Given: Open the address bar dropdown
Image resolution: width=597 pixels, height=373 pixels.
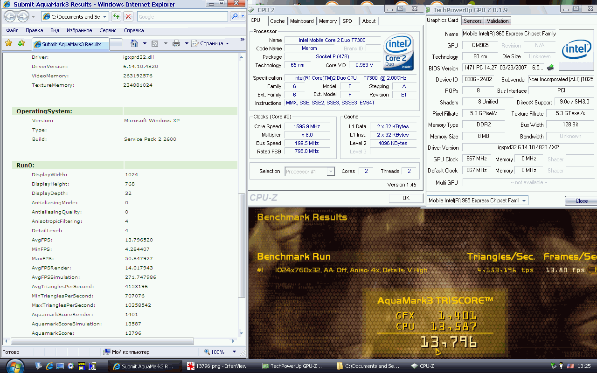Looking at the screenshot, I should (x=104, y=17).
